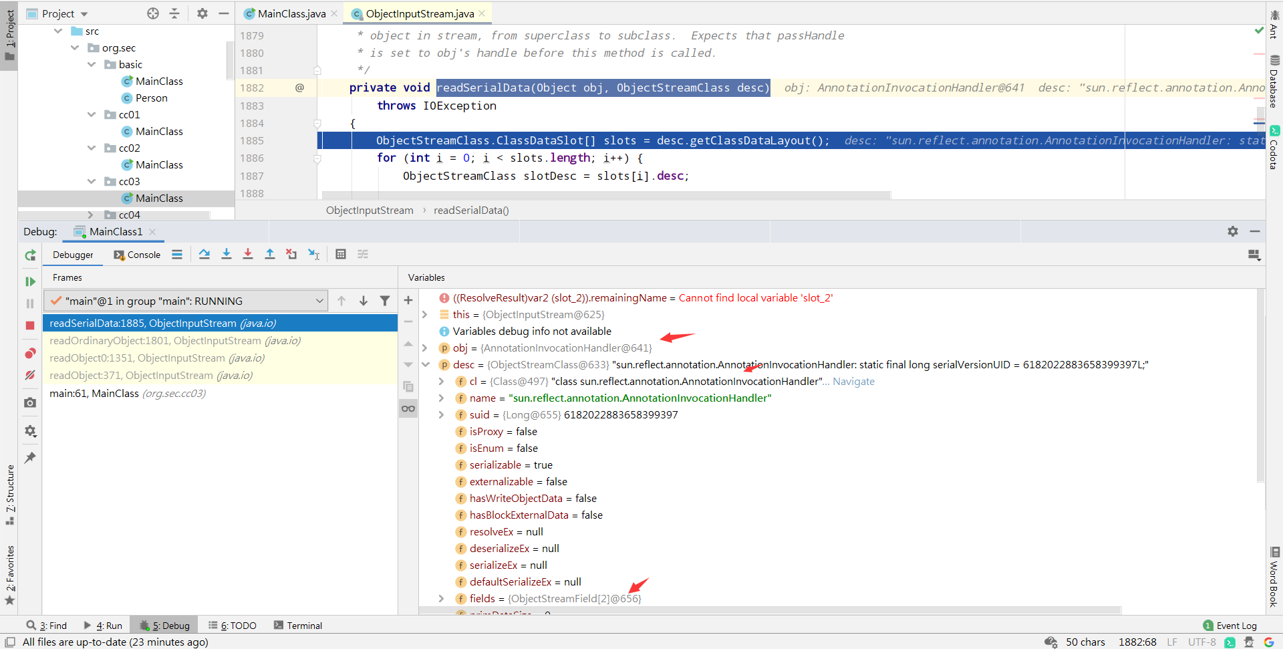Filter frames with funnel icon
This screenshot has width=1283, height=649.
pos(385,301)
